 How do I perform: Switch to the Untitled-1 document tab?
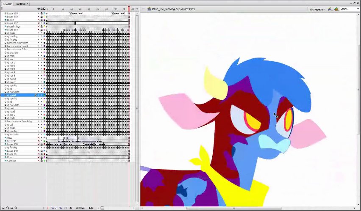(22, 4)
